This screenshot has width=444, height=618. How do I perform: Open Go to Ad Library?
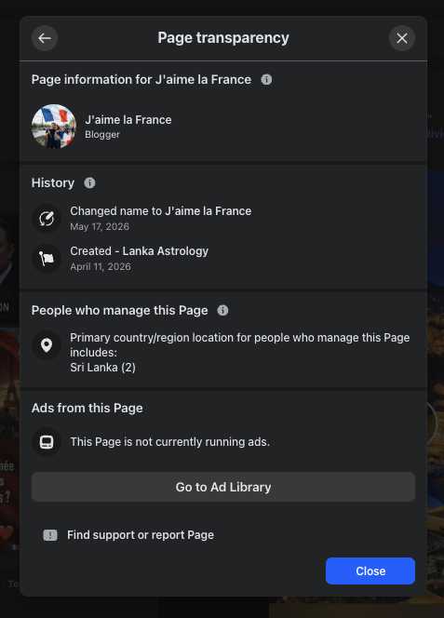[x=223, y=487]
